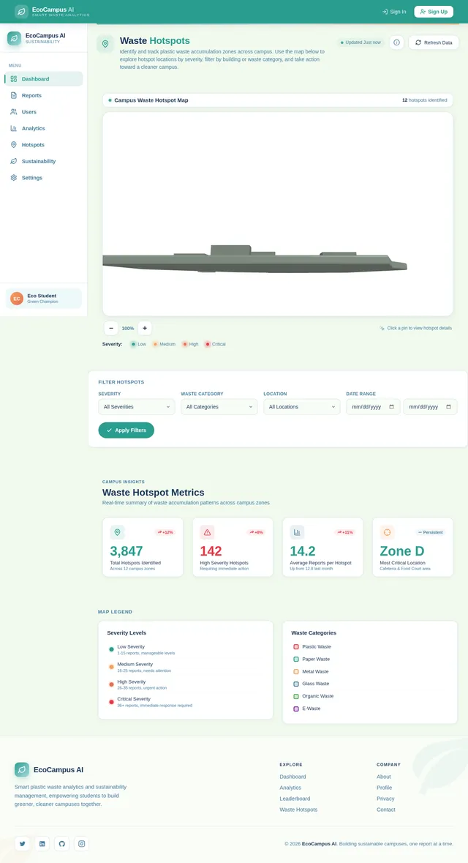Click the Plastic Waste category icon
Image resolution: width=468 pixels, height=863 pixels.
coord(296,646)
